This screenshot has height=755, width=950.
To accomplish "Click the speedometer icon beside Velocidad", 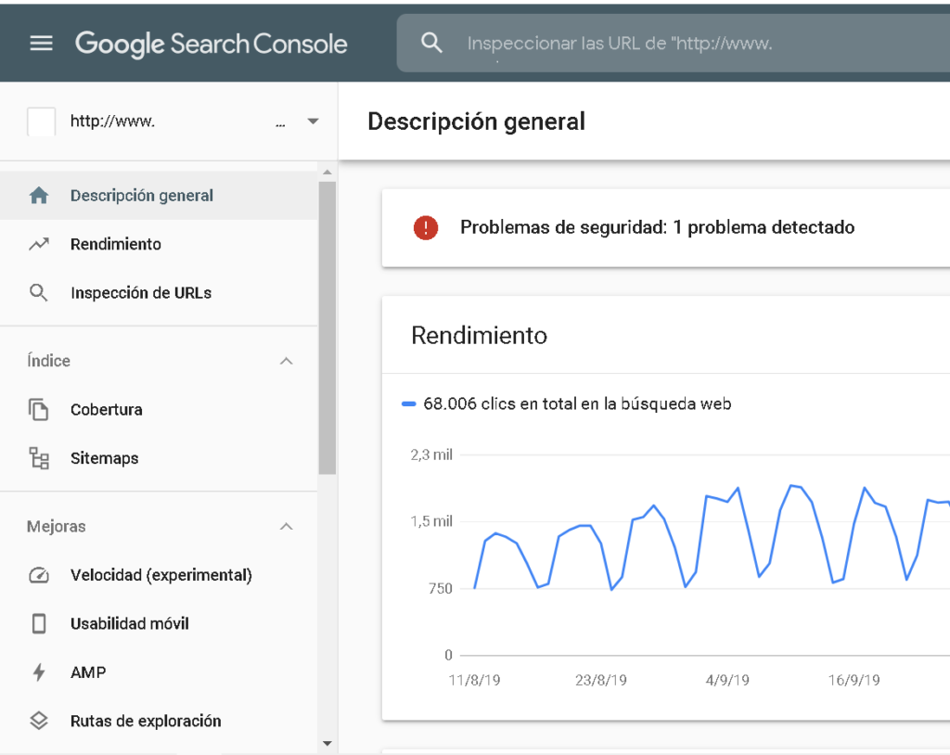I will (39, 575).
